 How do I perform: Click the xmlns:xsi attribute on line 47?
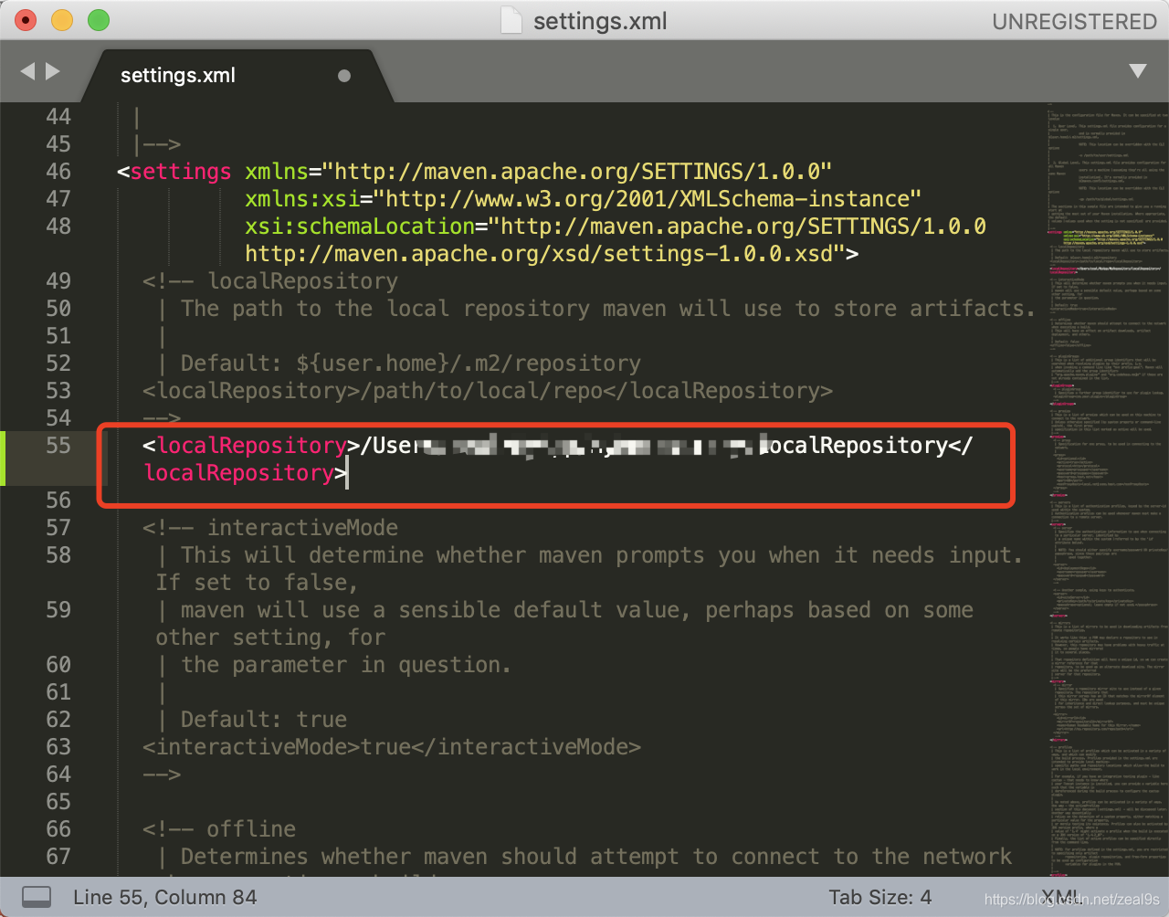click(x=302, y=199)
